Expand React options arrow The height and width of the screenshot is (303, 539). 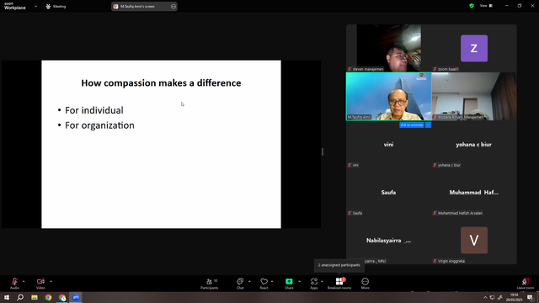(272, 281)
